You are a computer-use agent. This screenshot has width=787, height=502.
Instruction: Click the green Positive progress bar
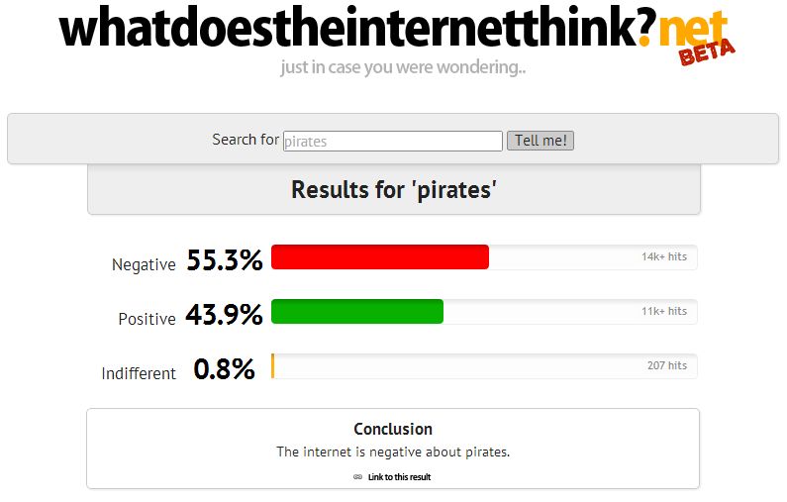coord(357,312)
